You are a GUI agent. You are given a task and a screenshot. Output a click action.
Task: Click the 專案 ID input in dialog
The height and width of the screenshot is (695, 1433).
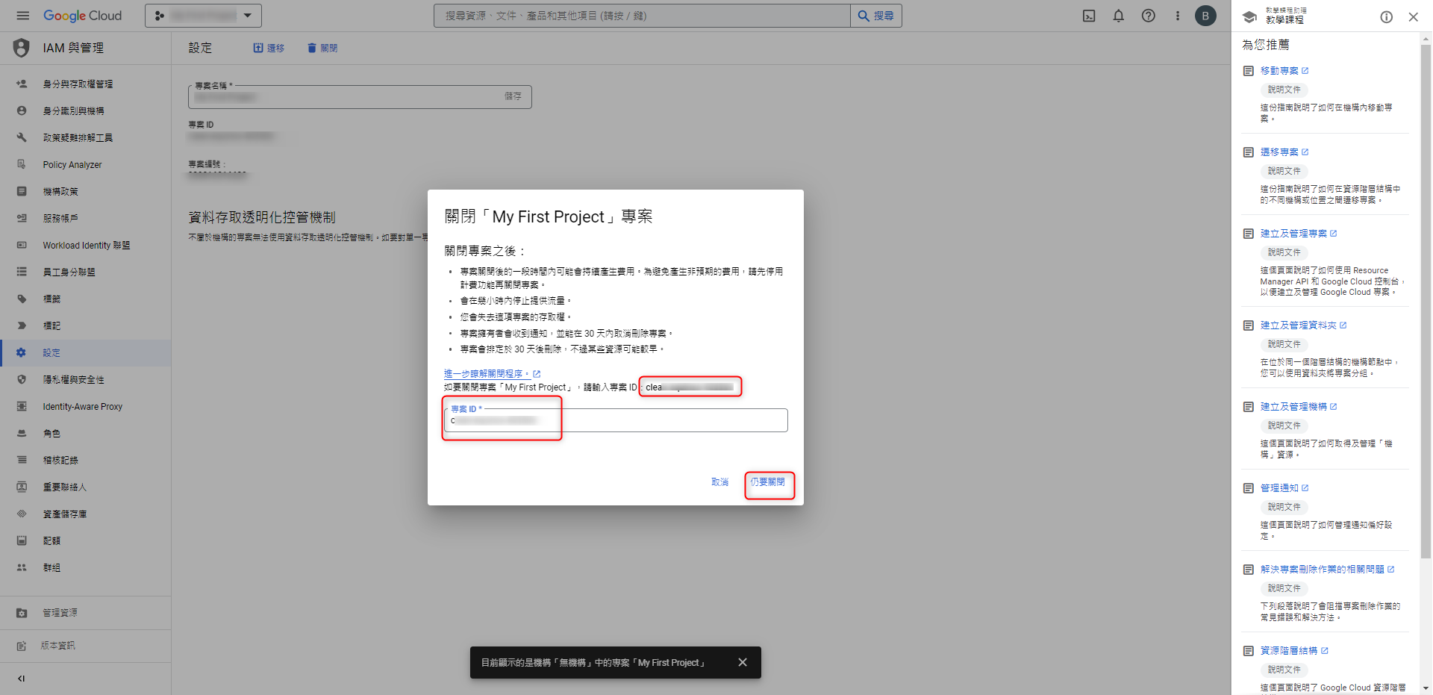[x=616, y=420]
